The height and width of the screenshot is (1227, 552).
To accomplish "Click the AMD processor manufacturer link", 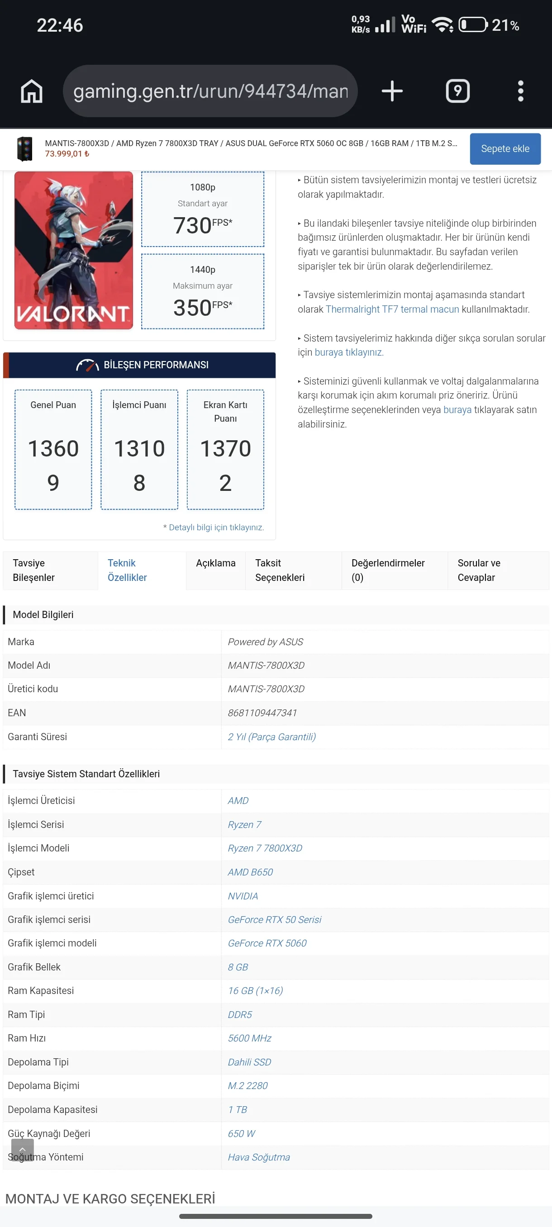I will click(238, 800).
